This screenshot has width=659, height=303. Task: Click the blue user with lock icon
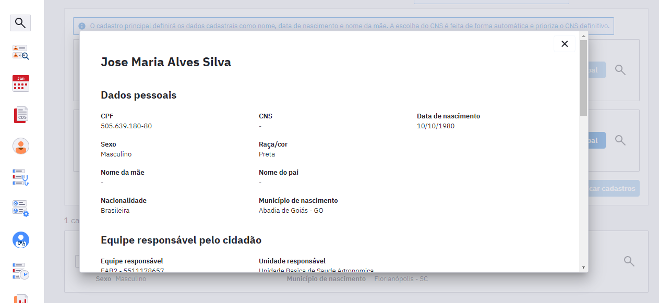point(20,240)
